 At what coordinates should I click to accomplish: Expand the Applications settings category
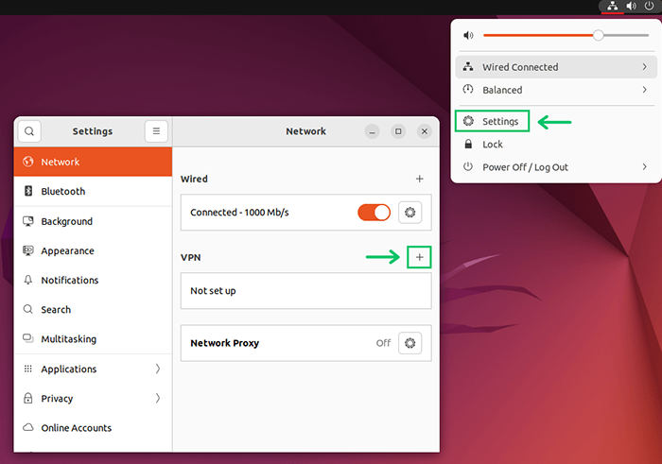(x=93, y=369)
